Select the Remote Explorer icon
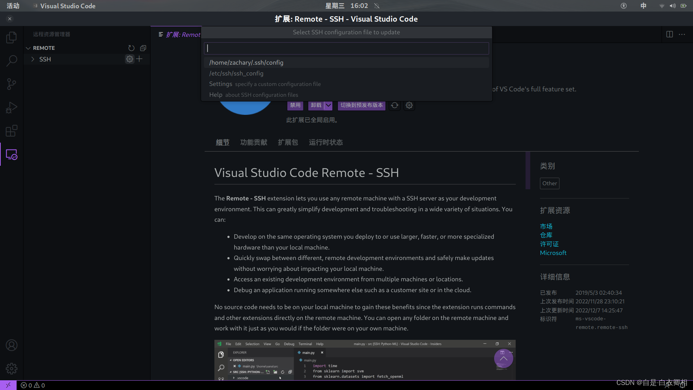This screenshot has height=390, width=693. click(x=12, y=155)
